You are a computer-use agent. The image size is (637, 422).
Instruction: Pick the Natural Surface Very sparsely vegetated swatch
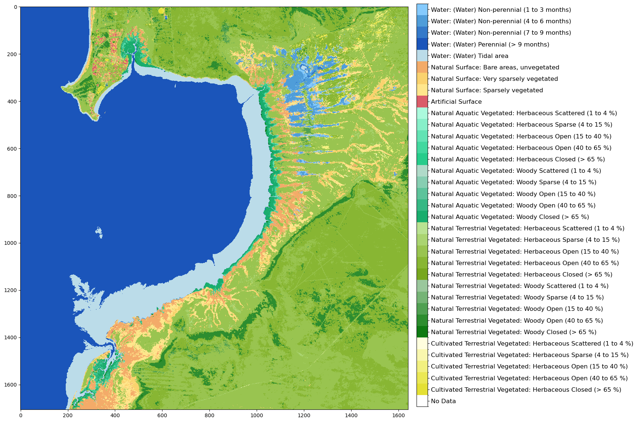pos(422,79)
